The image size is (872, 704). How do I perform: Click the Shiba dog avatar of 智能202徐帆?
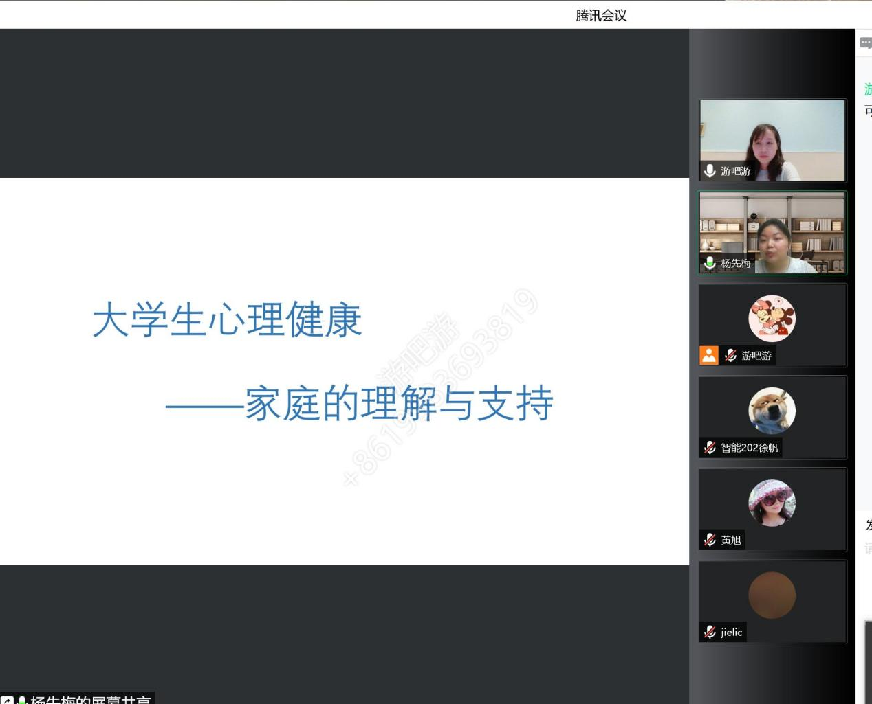pyautogui.click(x=772, y=411)
